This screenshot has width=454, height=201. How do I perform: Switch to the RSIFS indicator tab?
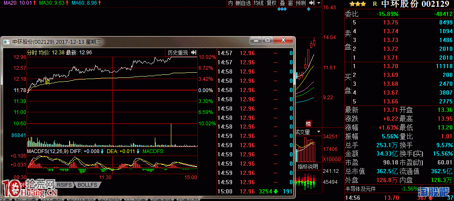click(65, 185)
